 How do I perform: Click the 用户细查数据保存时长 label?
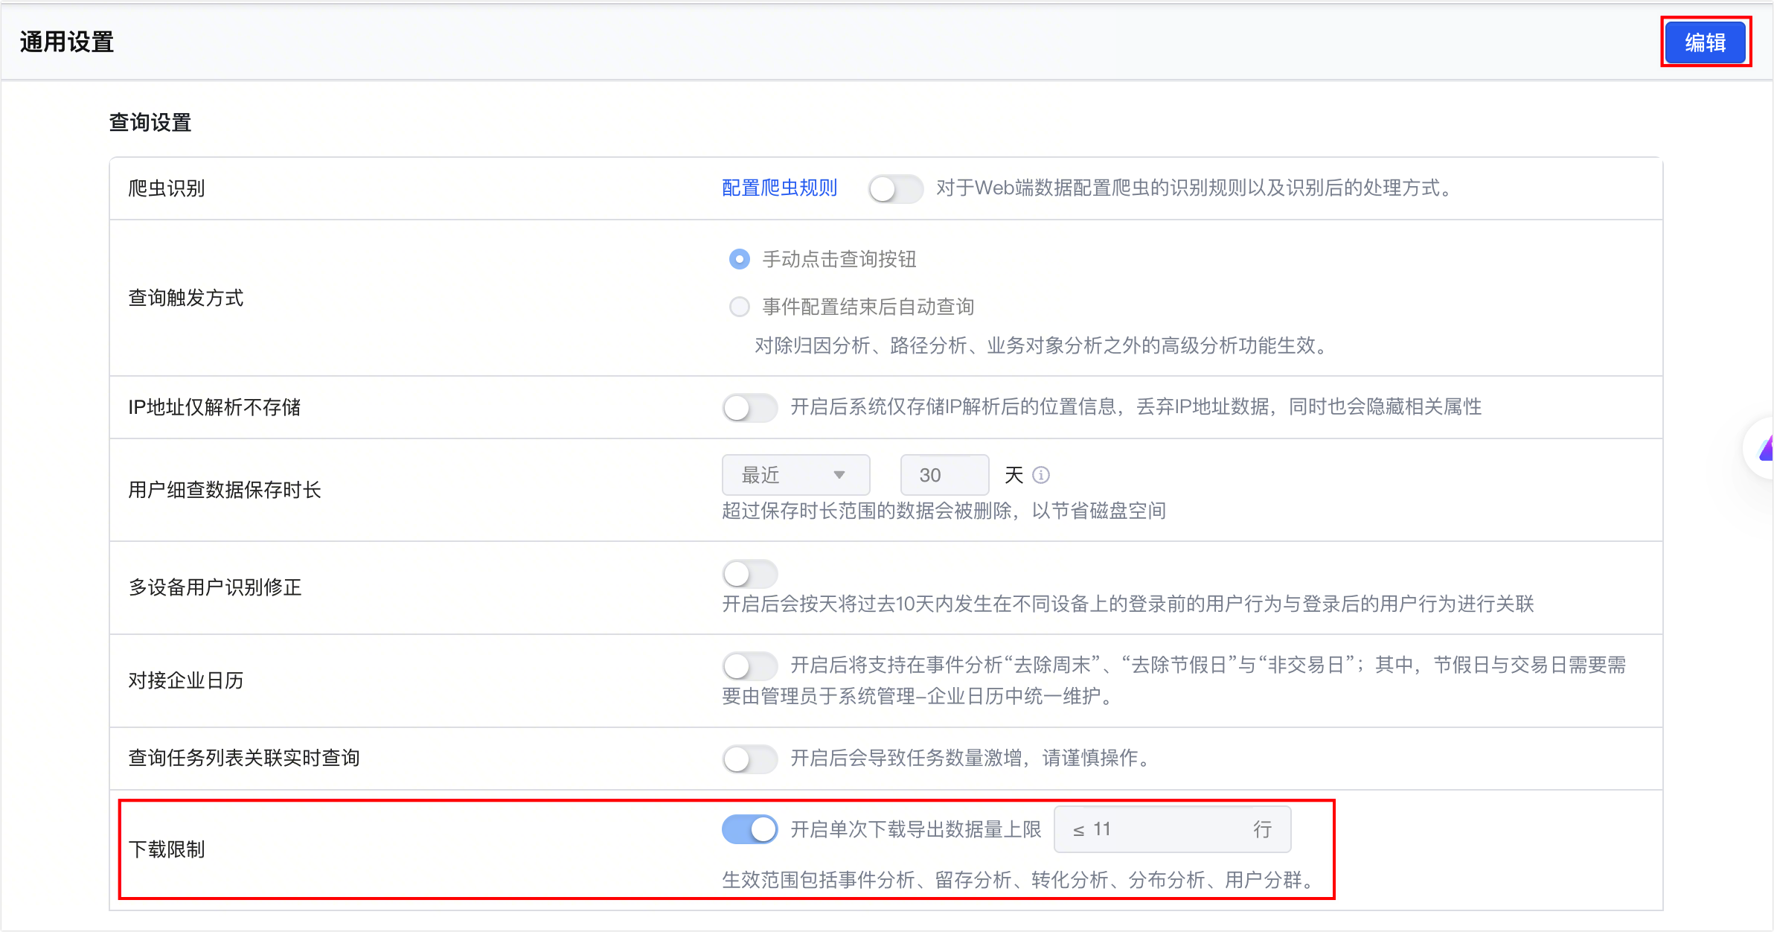click(x=225, y=490)
